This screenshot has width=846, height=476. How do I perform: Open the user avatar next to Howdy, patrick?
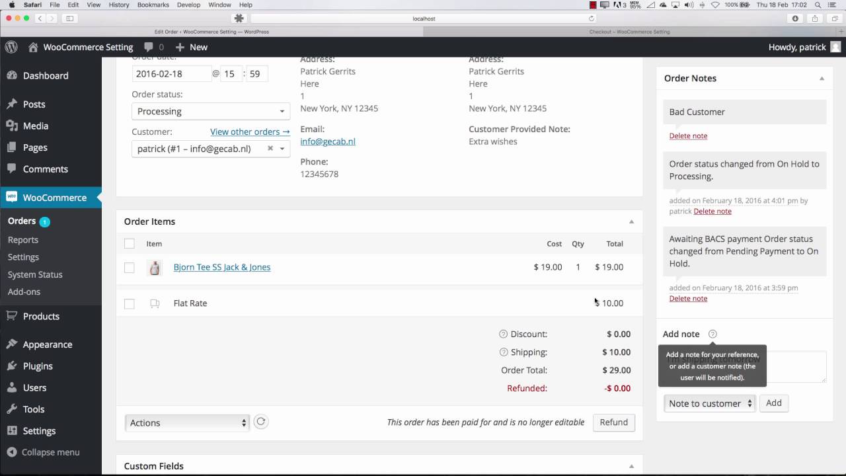835,47
